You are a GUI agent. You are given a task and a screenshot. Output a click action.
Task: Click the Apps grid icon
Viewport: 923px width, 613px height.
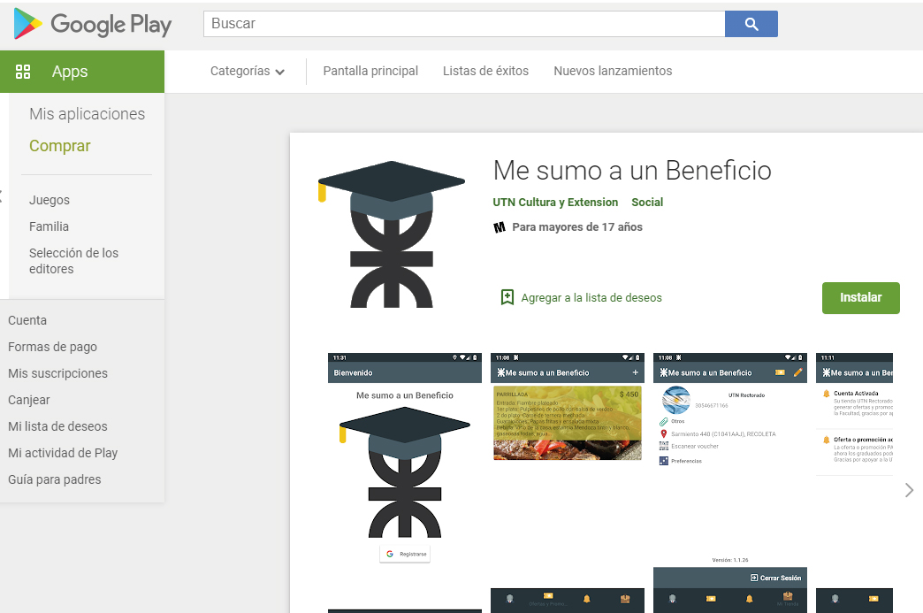tap(23, 72)
